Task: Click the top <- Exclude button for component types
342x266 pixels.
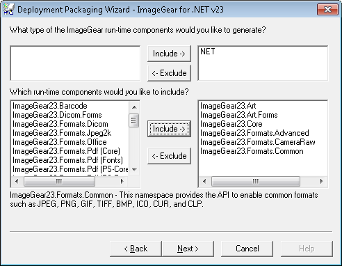Action: [169, 73]
